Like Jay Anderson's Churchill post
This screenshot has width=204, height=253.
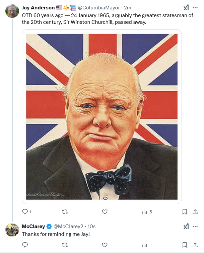(x=105, y=212)
